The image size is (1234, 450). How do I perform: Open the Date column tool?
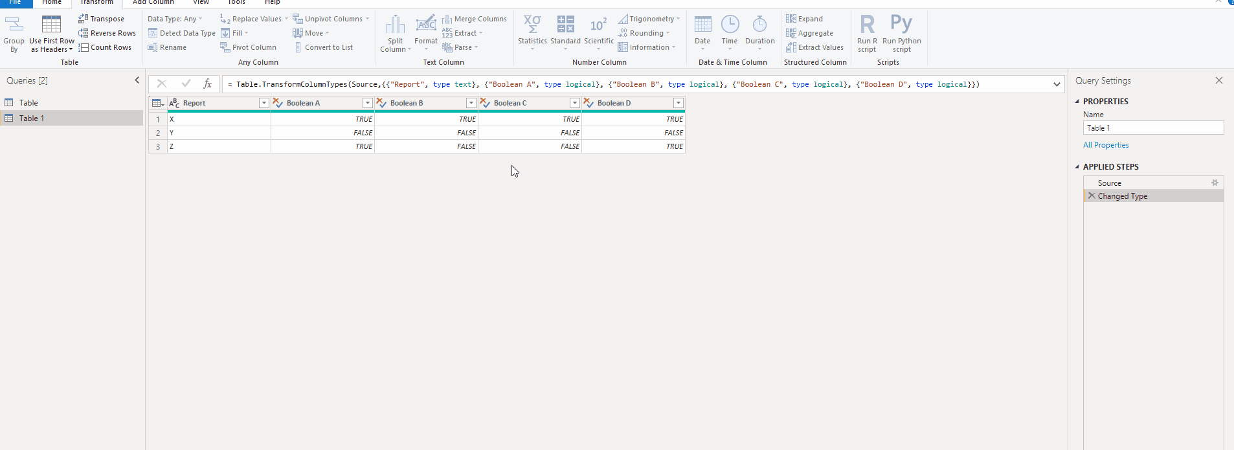pos(702,34)
